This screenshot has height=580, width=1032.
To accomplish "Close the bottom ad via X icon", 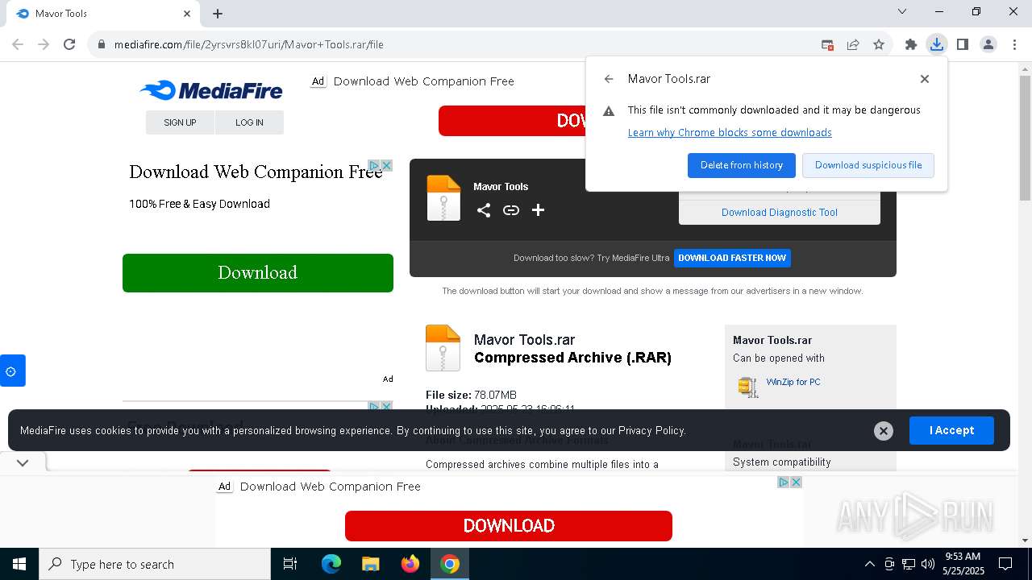I will point(796,482).
